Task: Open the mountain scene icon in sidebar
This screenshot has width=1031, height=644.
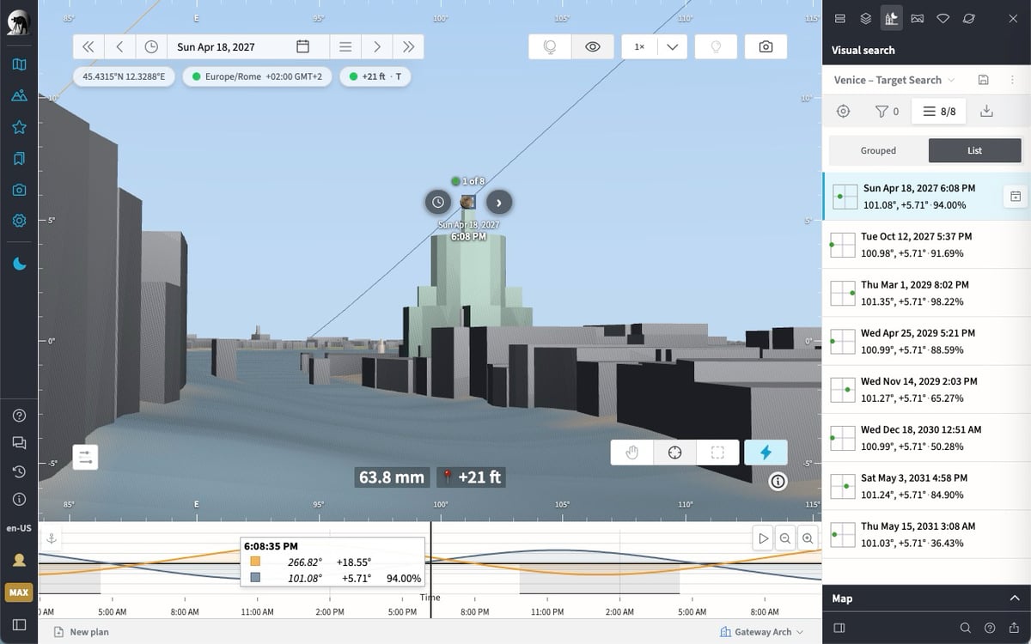Action: 19,95
